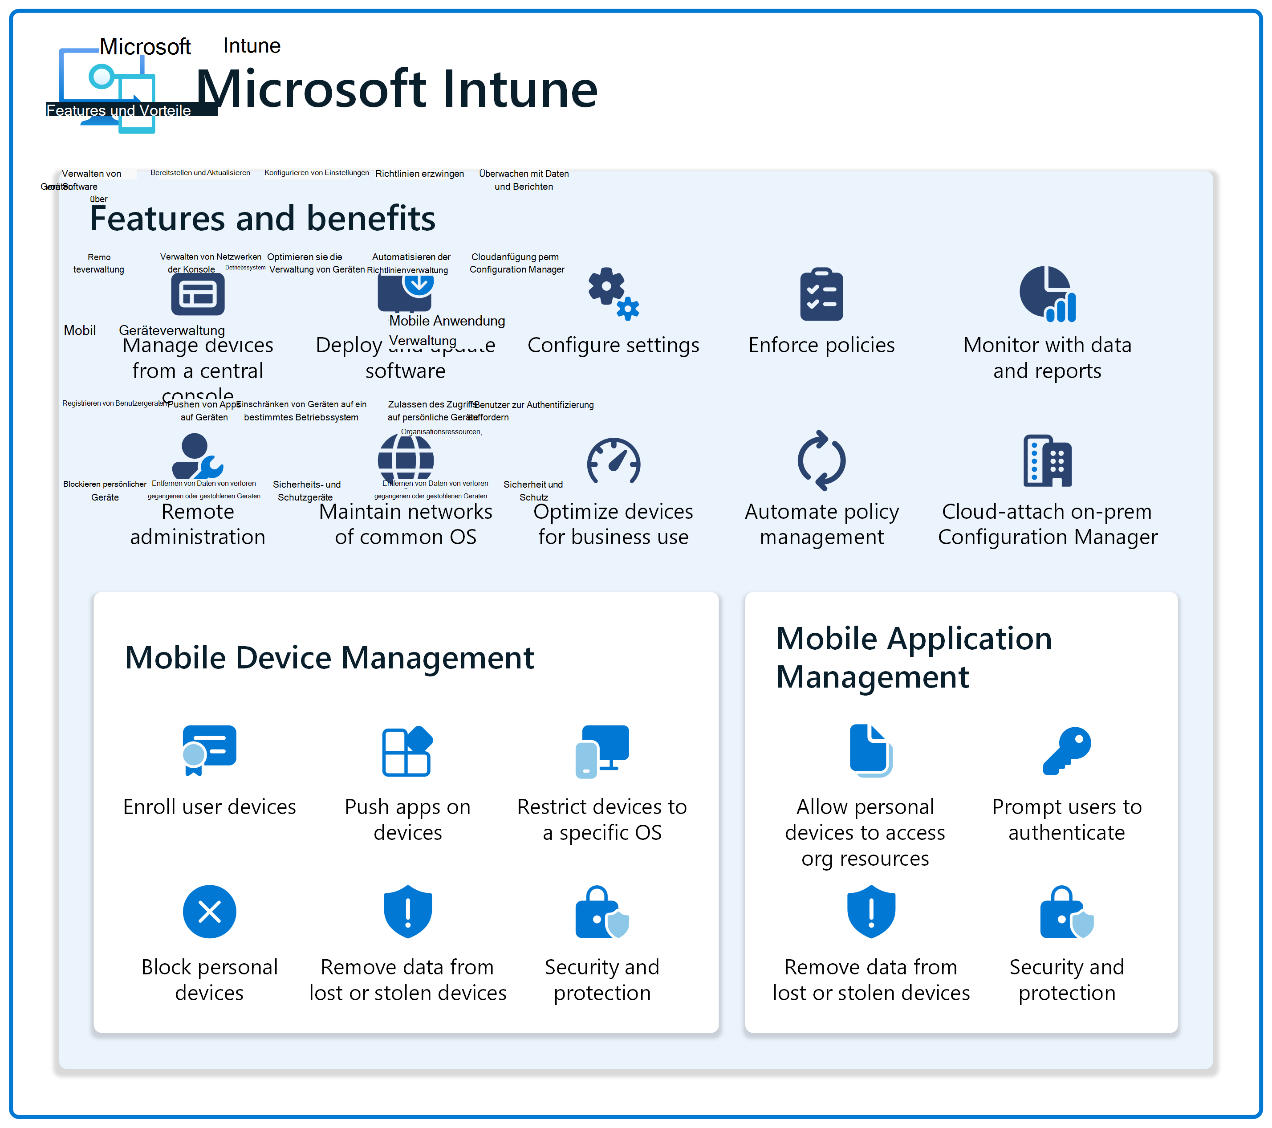The width and height of the screenshot is (1272, 1128).
Task: Click the Restrict devices to specific OS icon
Action: click(x=602, y=751)
